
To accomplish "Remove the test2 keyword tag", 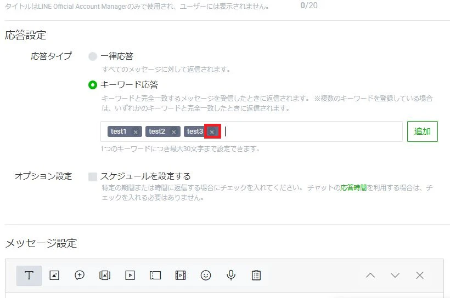I will (173, 132).
